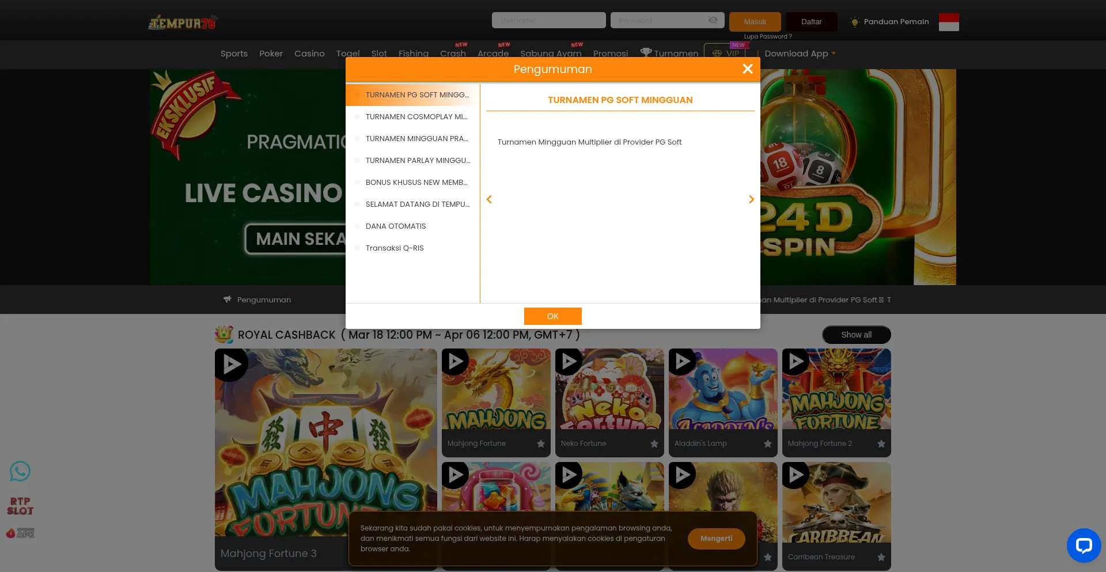Select TURNAMEN PG SOFT MINGGUAN announcement
This screenshot has height=572, width=1106.
(x=412, y=95)
